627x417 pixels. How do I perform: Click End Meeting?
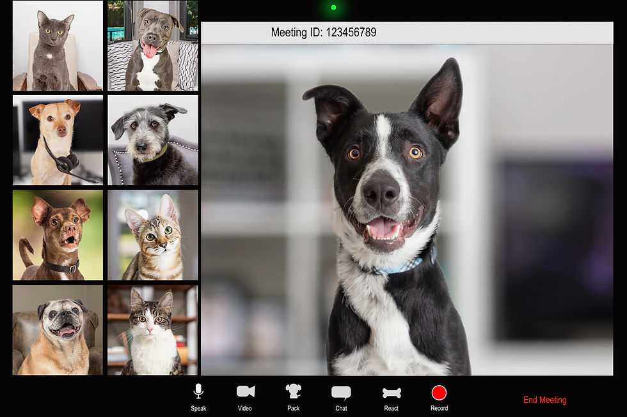tap(544, 400)
